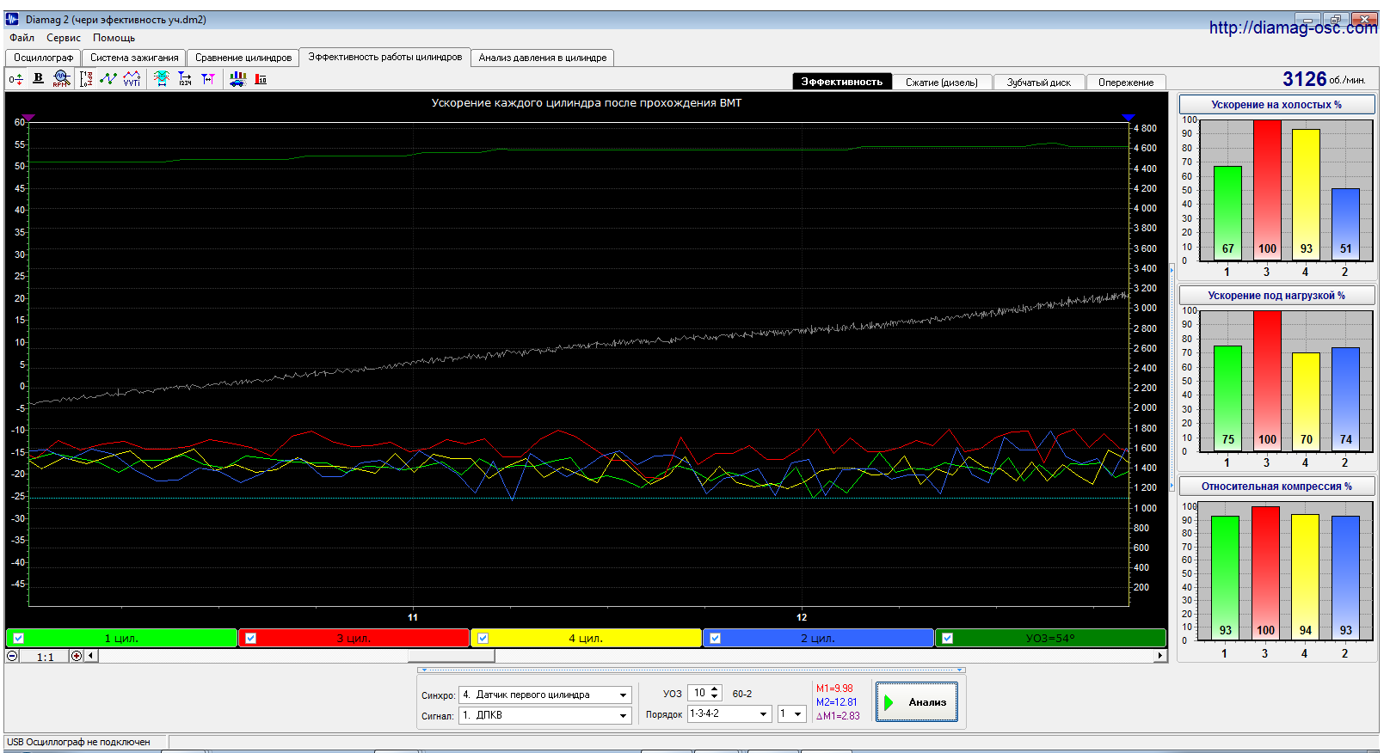Increase the УОЗ value with up arrow
The width and height of the screenshot is (1390, 753).
(715, 689)
